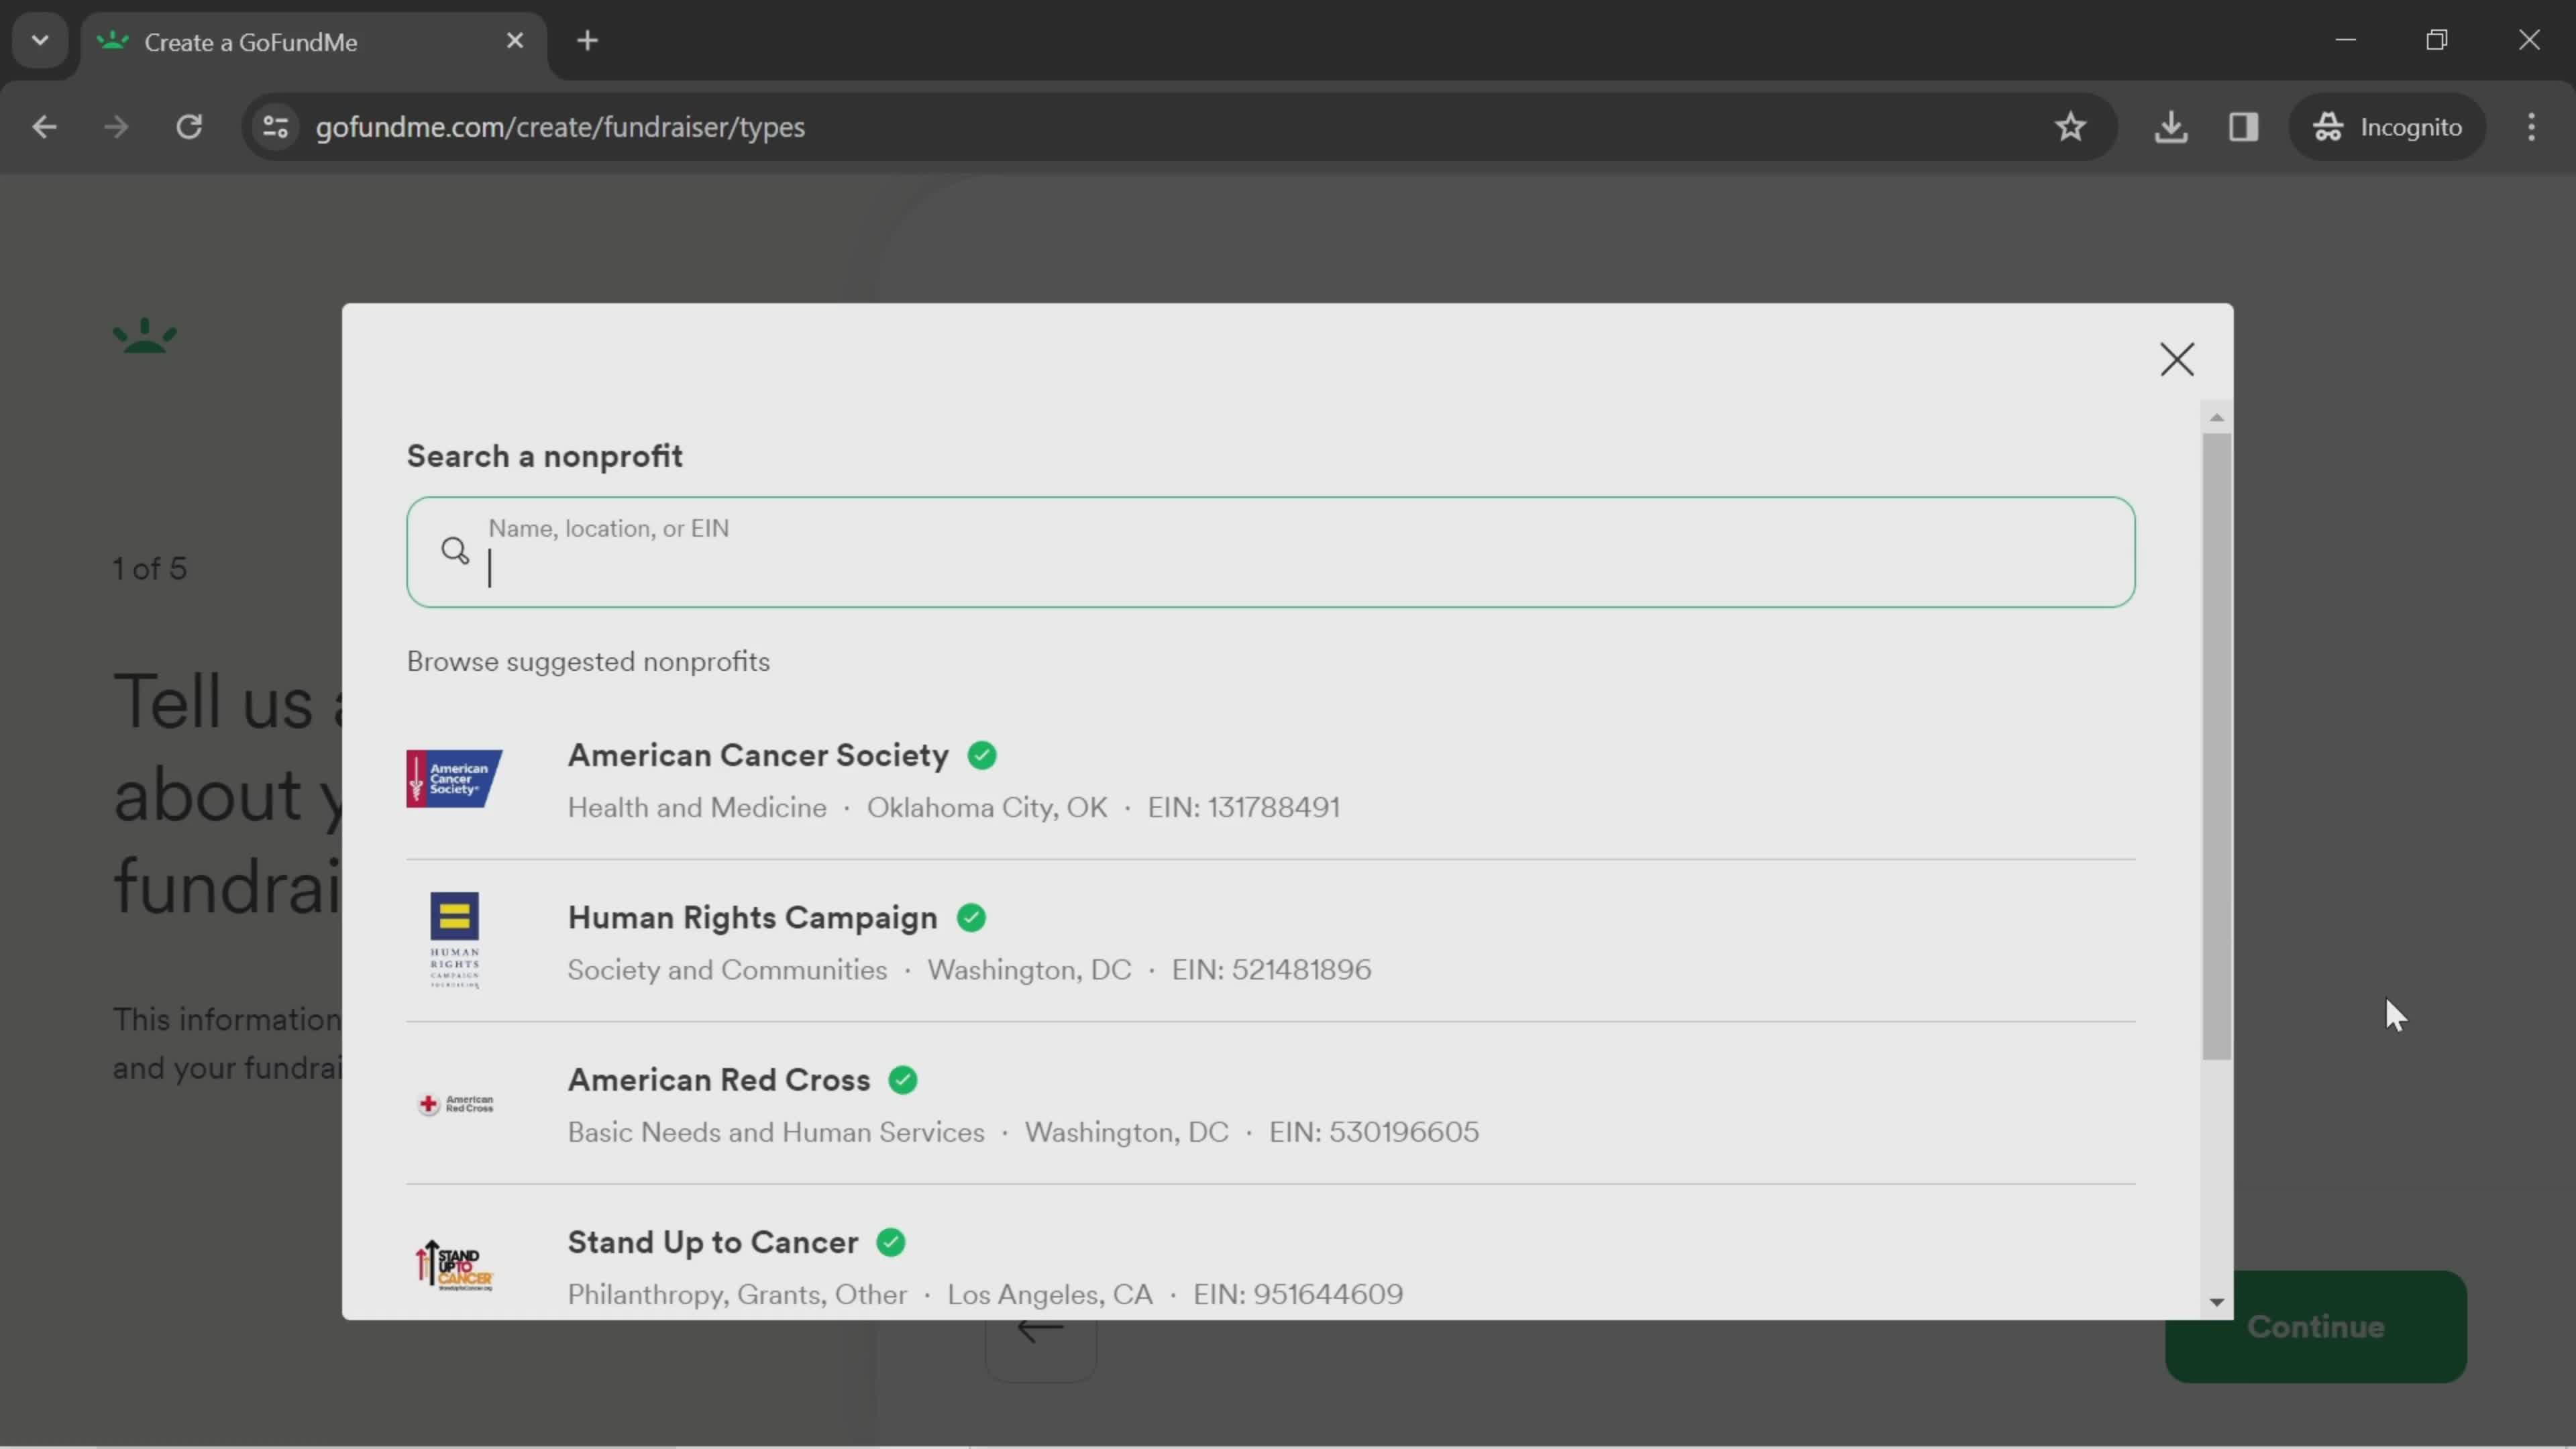Click the dialog scrollbar up arrow

click(x=2217, y=417)
